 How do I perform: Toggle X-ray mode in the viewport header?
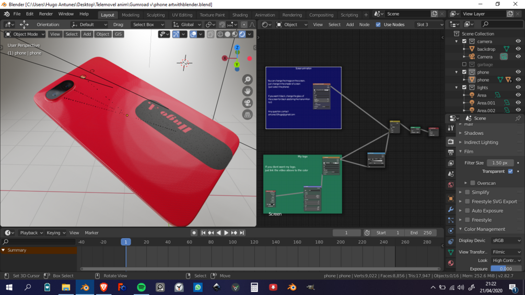click(211, 34)
